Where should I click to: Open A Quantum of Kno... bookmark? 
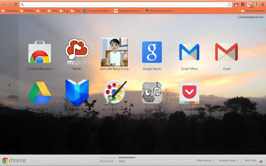[x=96, y=11]
